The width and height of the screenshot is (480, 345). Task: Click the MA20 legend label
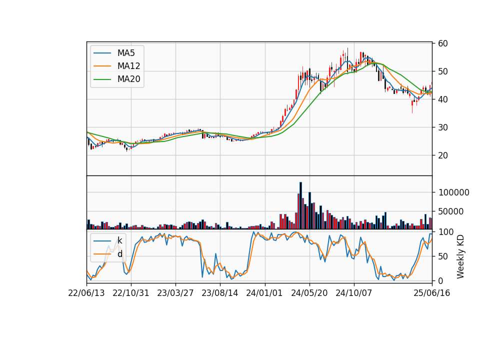click(x=128, y=79)
